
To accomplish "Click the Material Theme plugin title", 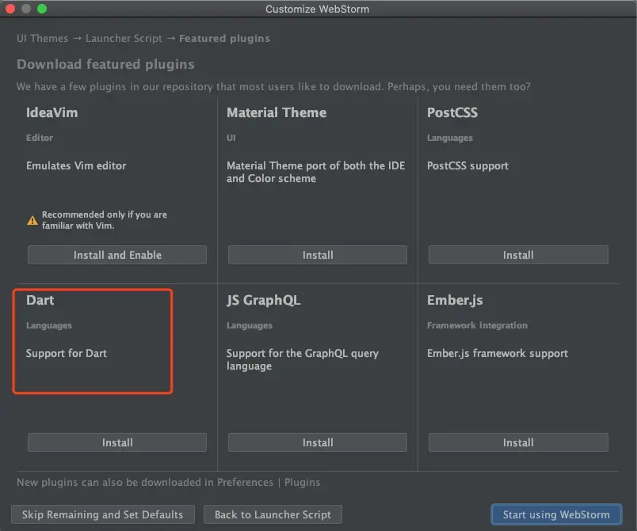I will click(x=277, y=112).
